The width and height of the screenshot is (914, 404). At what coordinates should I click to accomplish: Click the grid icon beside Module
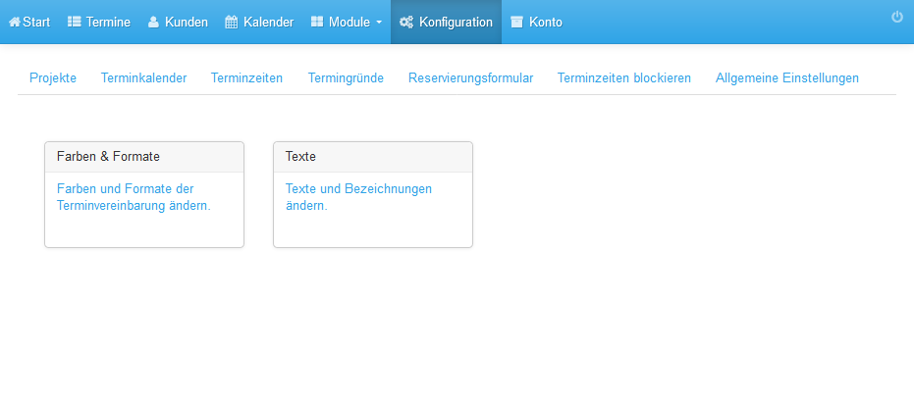point(317,23)
